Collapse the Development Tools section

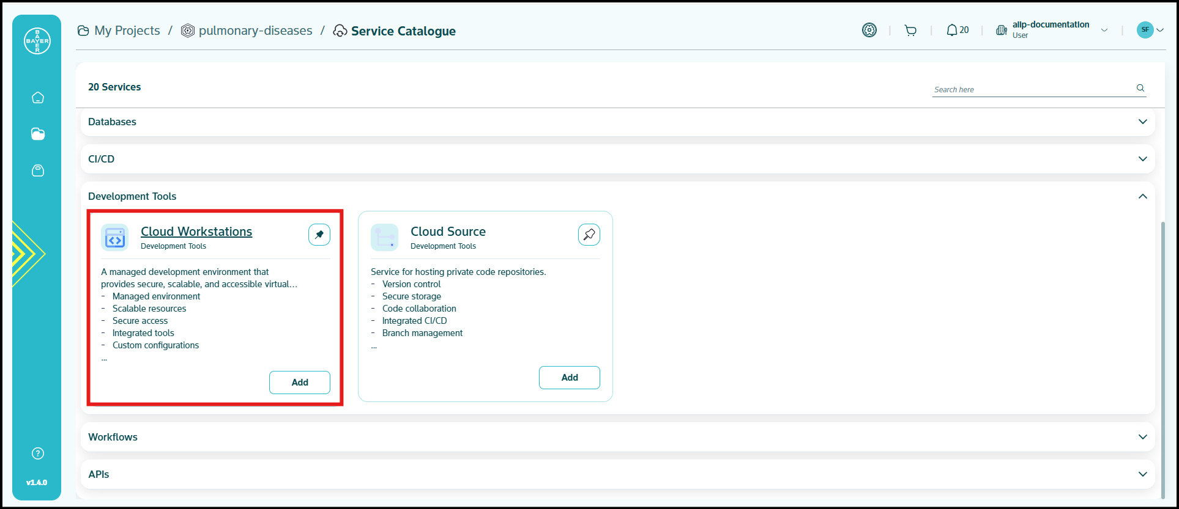1142,196
